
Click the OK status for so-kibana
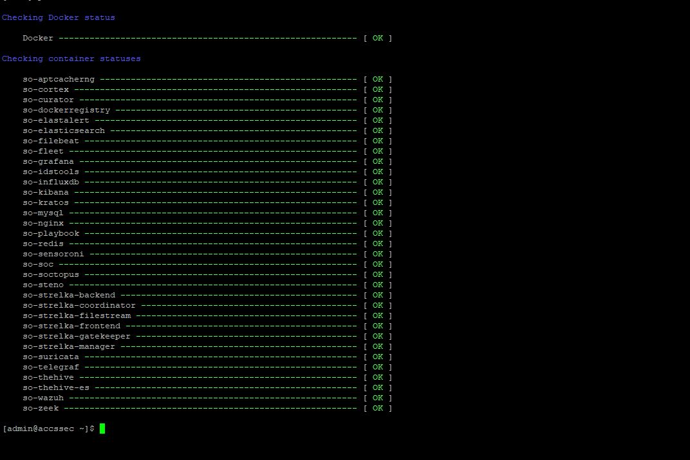coord(378,193)
